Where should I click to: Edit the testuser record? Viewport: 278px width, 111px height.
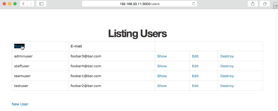tap(195, 86)
